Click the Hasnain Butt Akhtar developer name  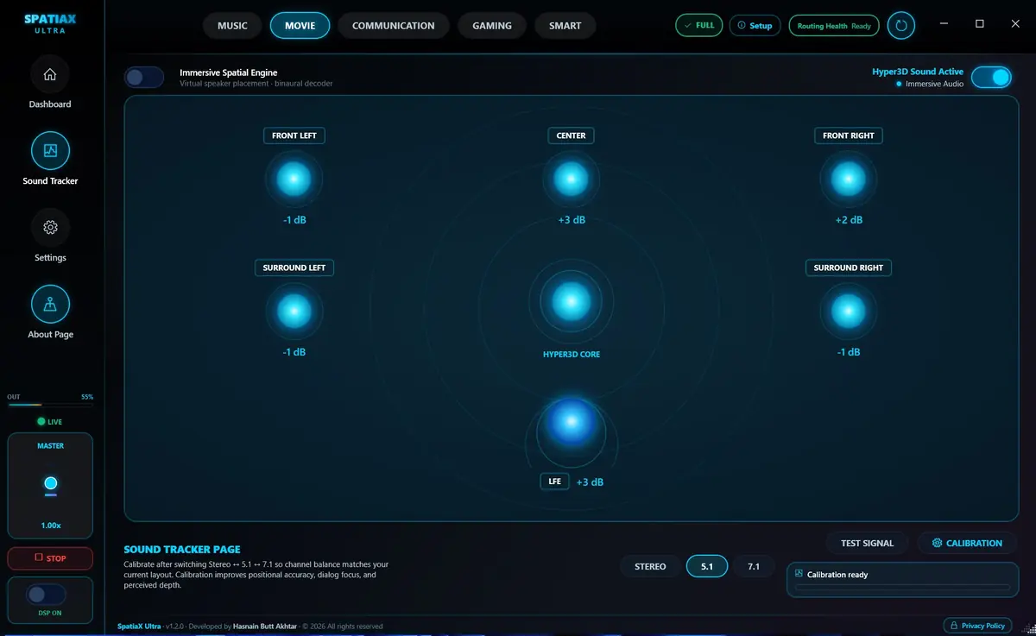[x=265, y=627]
